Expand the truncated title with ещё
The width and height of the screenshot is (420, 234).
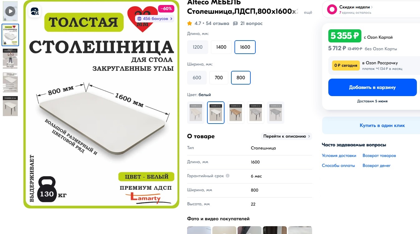(x=308, y=12)
